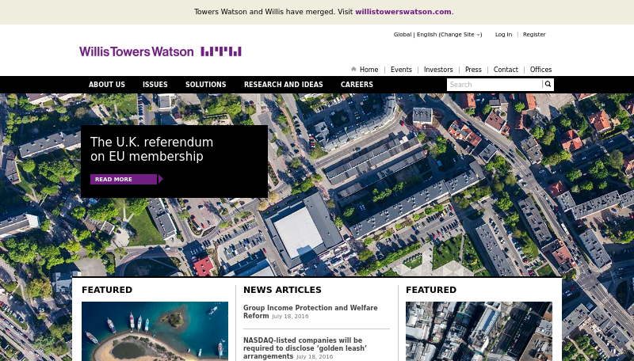
Task: Open the right featured city aerial thumbnail
Action: click(x=479, y=331)
